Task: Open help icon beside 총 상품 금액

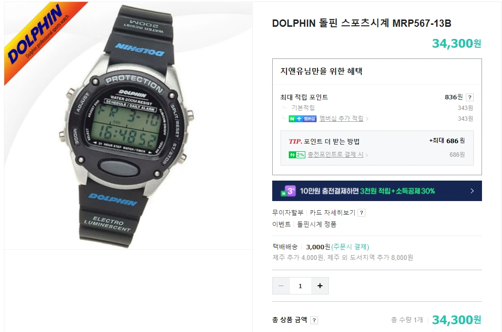Action: point(314,320)
